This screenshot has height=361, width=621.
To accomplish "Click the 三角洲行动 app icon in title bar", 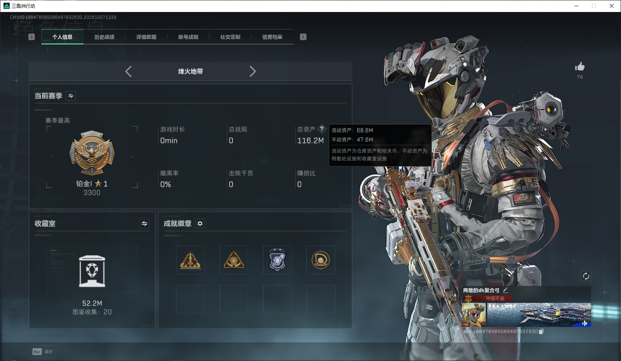I will pos(7,6).
